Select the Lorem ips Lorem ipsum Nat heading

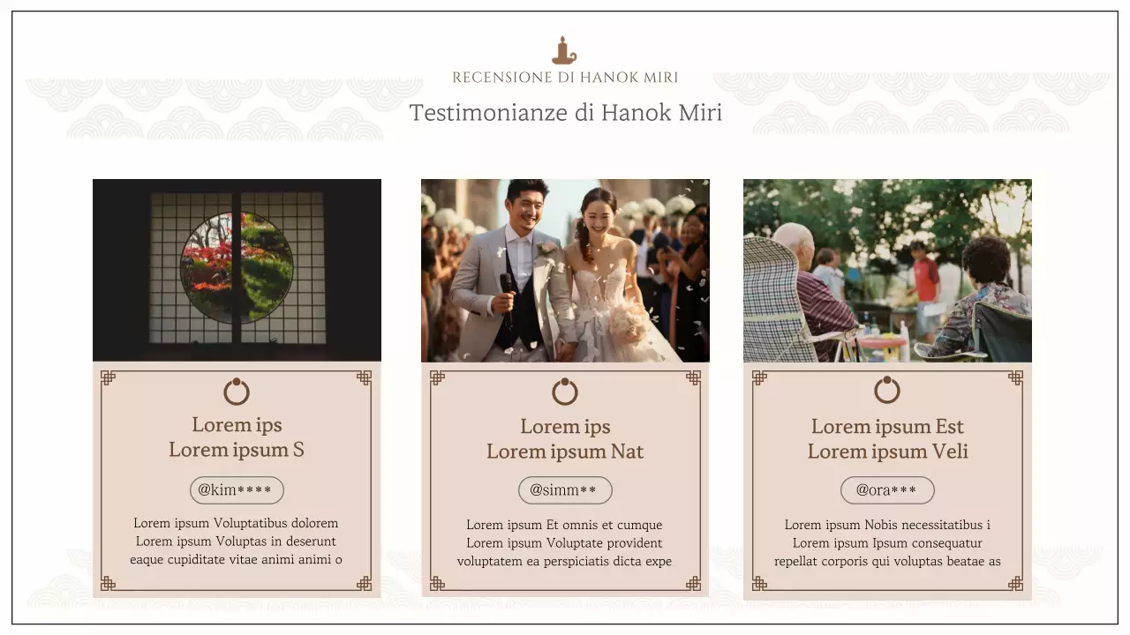point(565,438)
